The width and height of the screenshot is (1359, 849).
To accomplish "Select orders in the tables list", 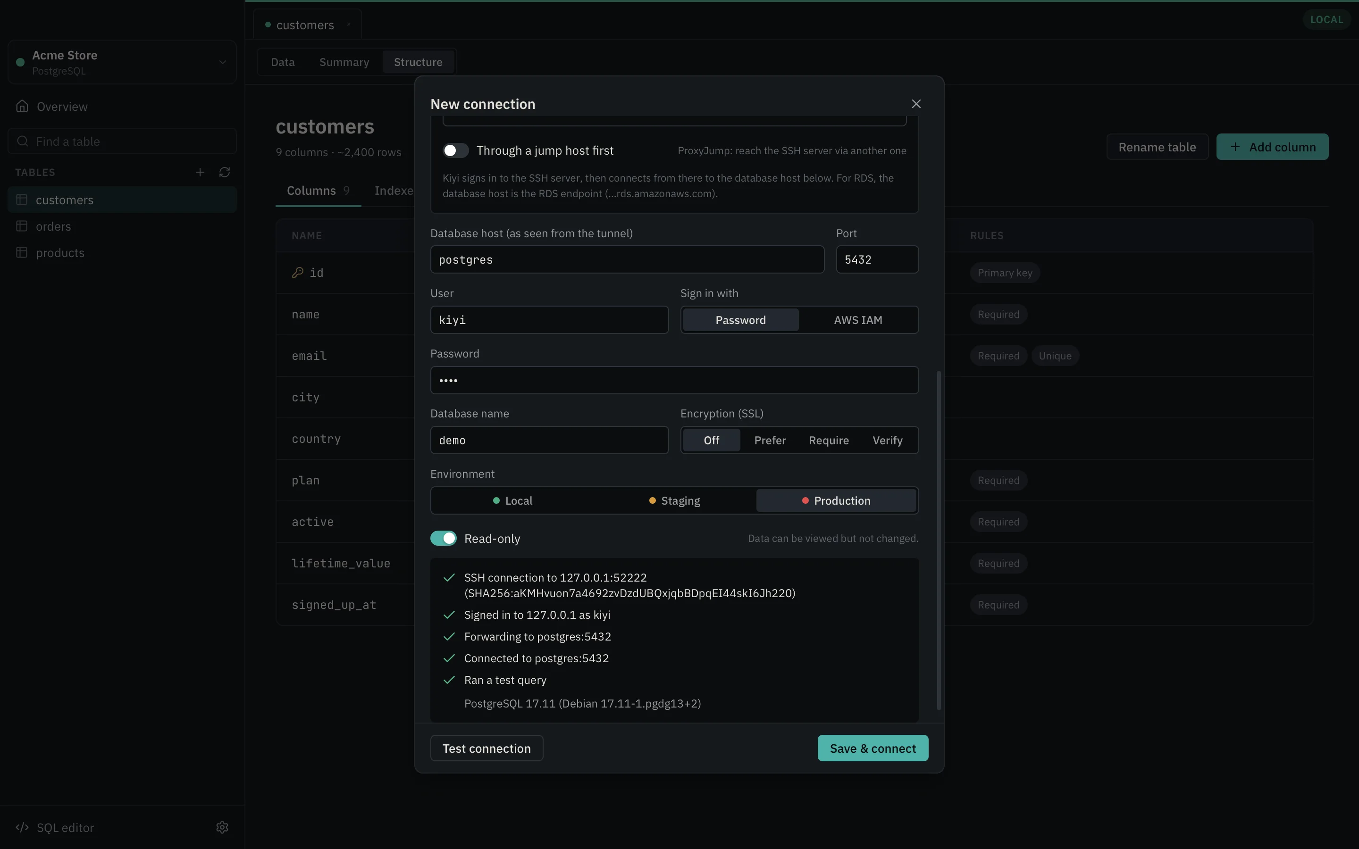I will pos(122,226).
